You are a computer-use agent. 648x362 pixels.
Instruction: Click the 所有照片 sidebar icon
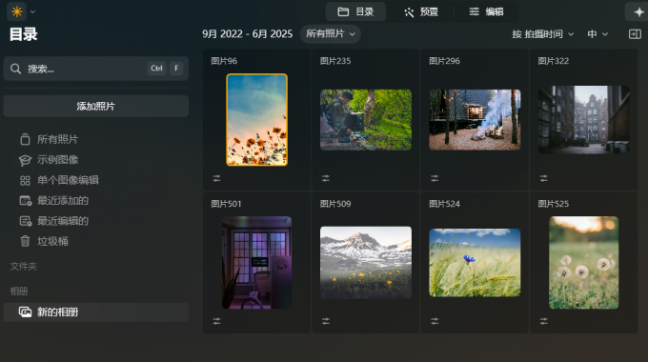(25, 139)
